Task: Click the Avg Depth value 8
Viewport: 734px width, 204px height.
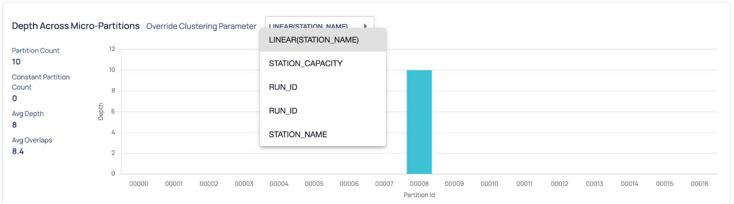Action: click(x=15, y=125)
